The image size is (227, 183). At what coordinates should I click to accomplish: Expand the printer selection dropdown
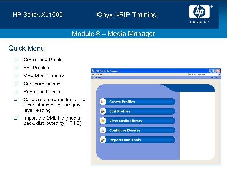(x=219, y=75)
